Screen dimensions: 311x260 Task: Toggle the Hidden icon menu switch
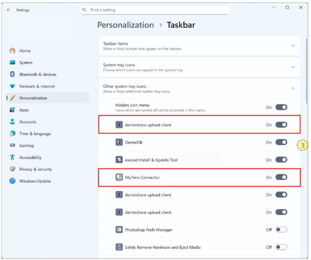point(281,107)
